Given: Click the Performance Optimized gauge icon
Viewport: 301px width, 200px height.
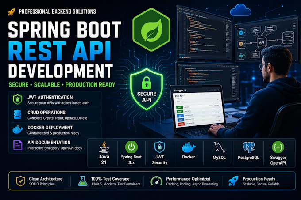Looking at the screenshot, I should (x=156, y=181).
